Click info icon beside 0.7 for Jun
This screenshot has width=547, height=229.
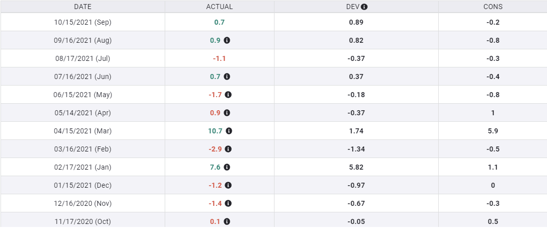227,77
